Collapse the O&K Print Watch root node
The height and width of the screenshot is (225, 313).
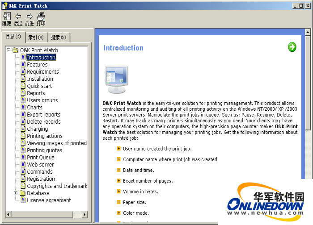[8, 50]
